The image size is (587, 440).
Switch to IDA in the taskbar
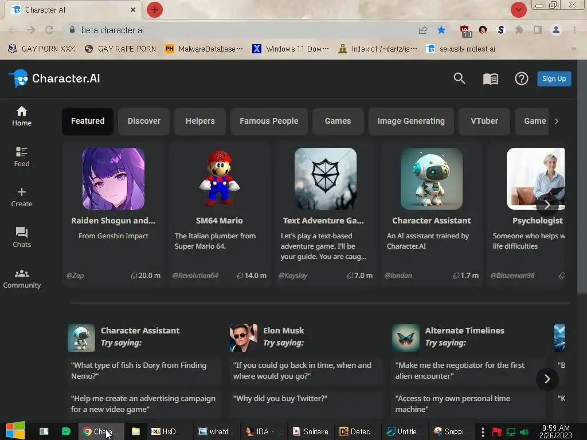coord(264,431)
